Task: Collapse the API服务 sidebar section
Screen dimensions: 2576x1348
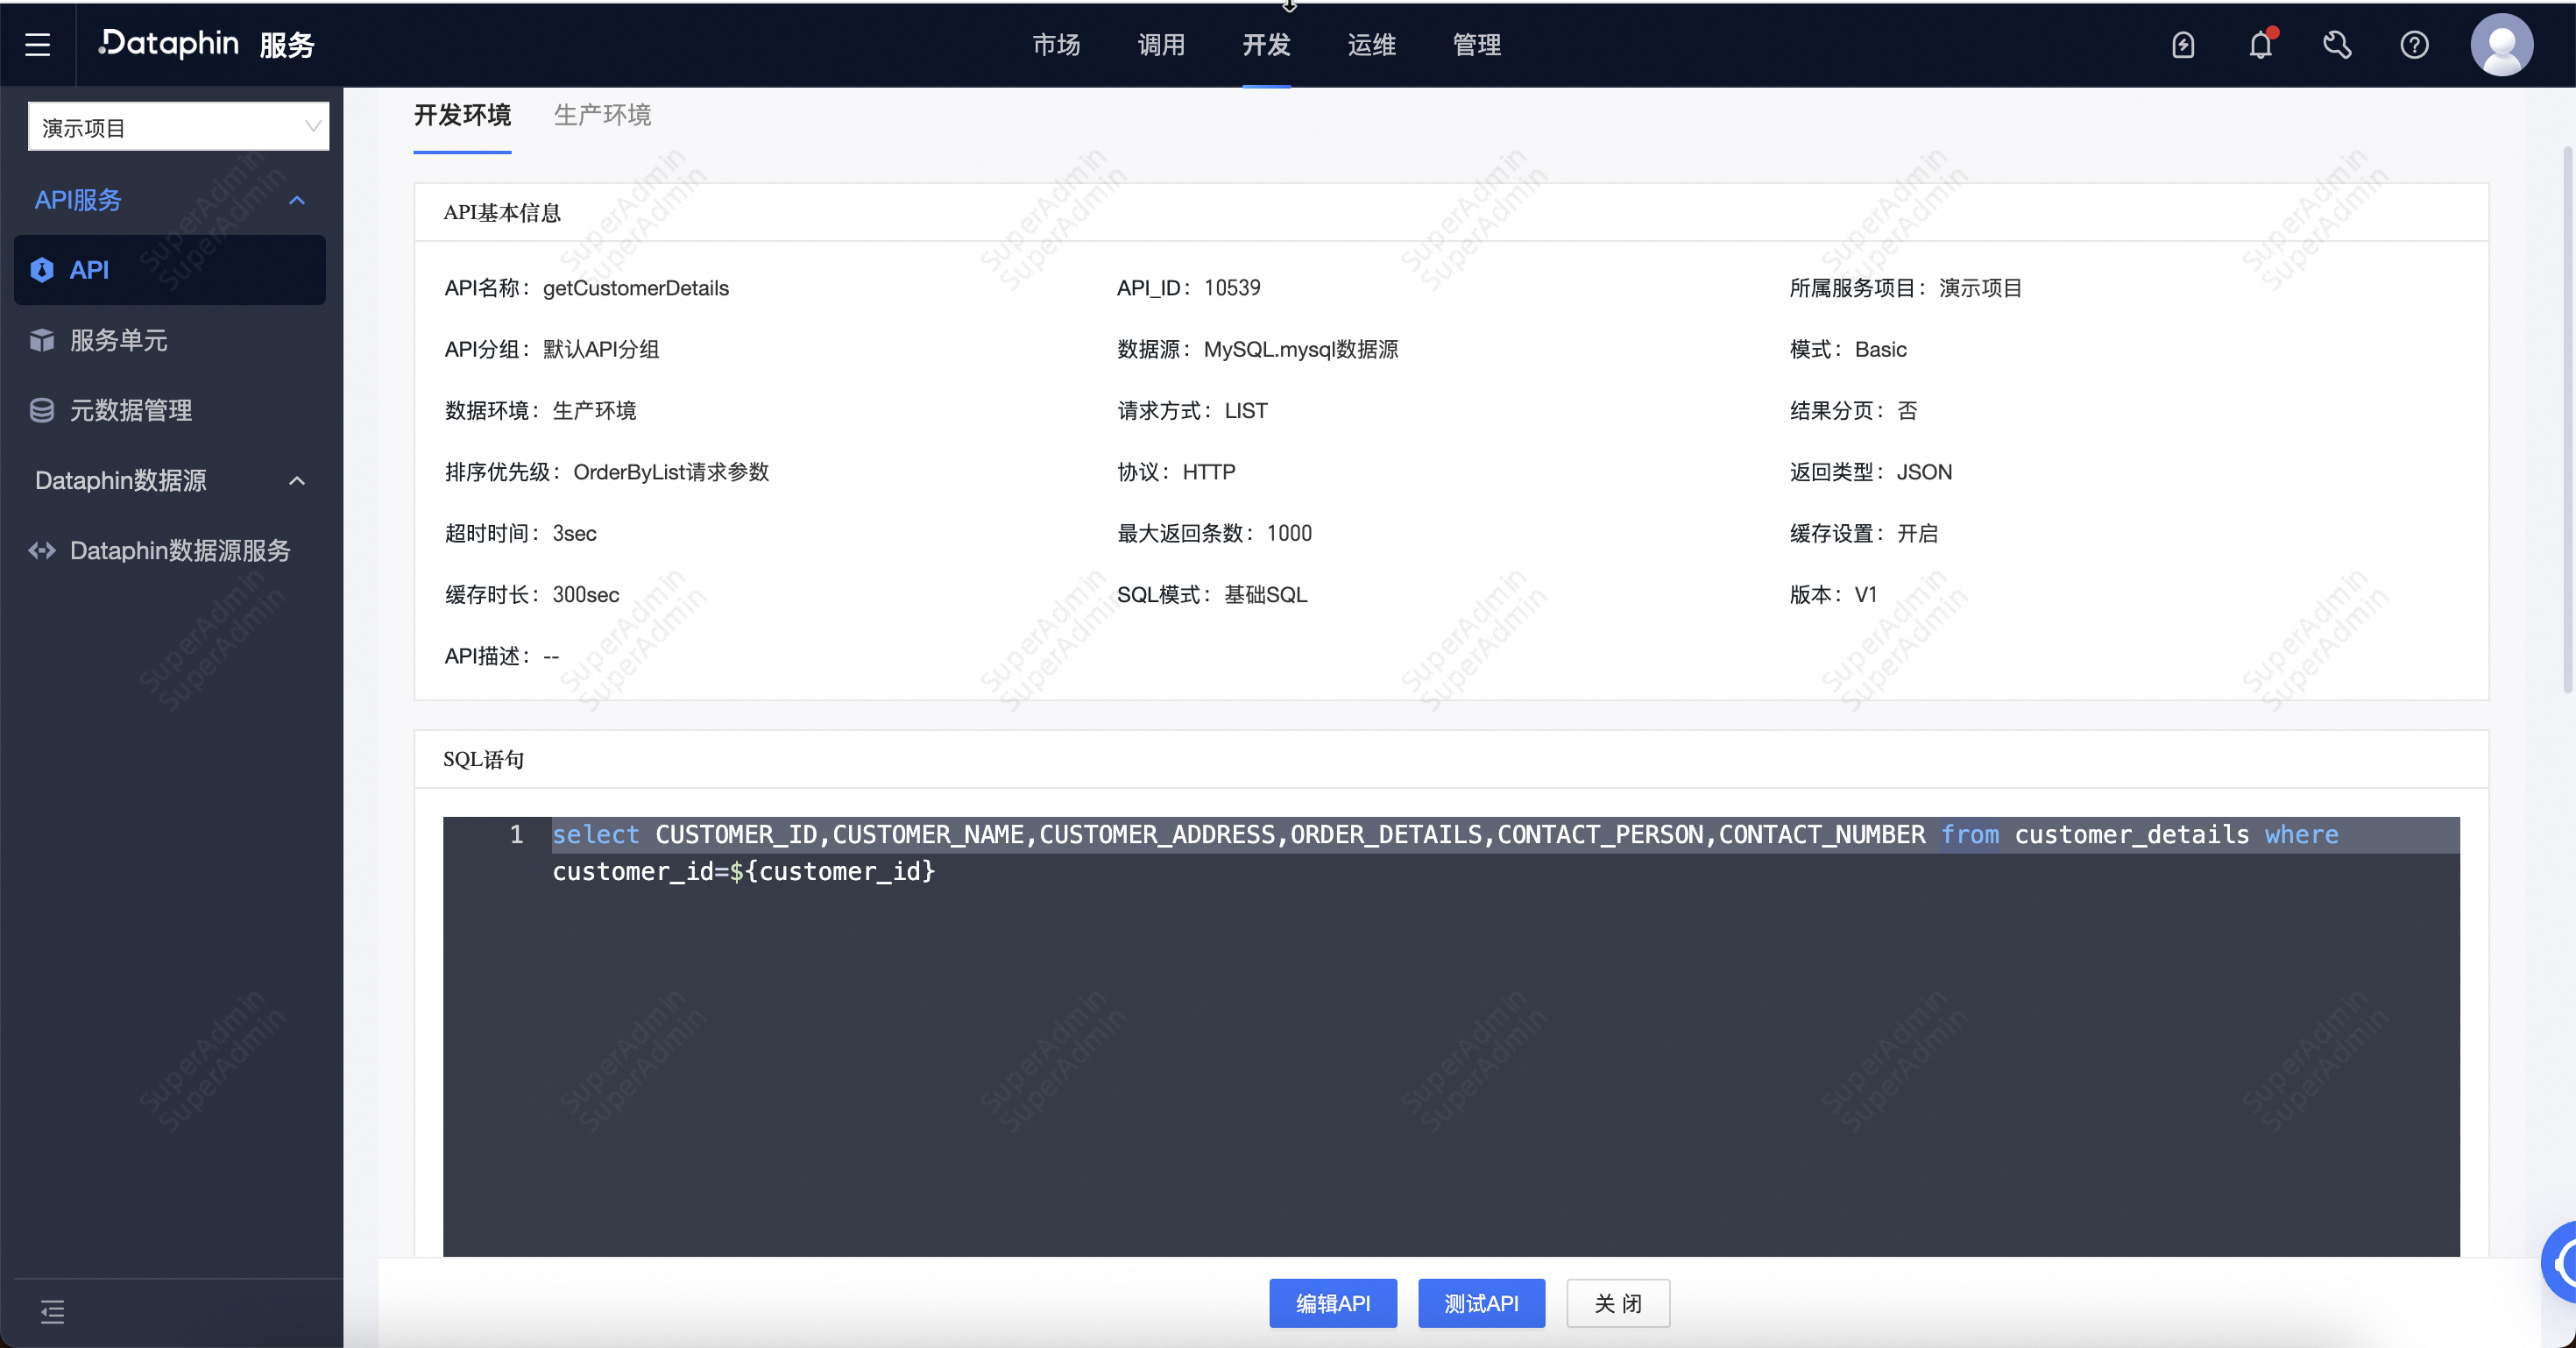Action: point(296,201)
